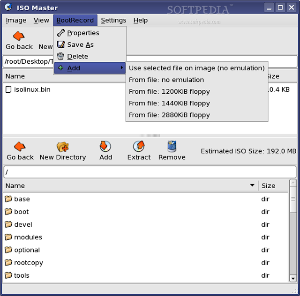Viewport: 300px width, 296px height.
Task: Click the New Directory folder icon
Action: pyautogui.click(x=63, y=147)
